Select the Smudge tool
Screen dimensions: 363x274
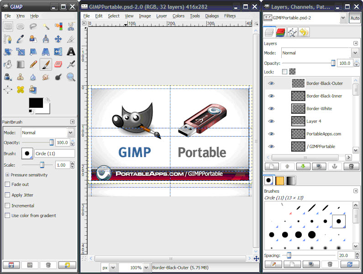[x=46, y=77]
